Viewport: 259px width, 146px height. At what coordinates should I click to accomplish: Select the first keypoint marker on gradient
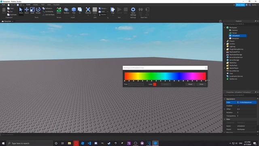[x=125, y=81]
